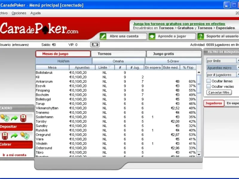Select the Kil table row
This screenshot has width=239, height=179.
pyautogui.click(x=116, y=77)
